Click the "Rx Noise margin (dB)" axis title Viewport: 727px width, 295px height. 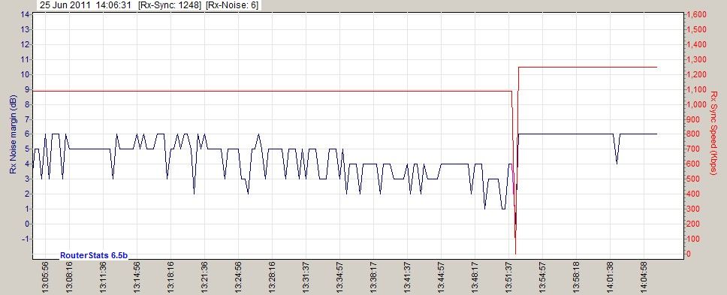13,134
